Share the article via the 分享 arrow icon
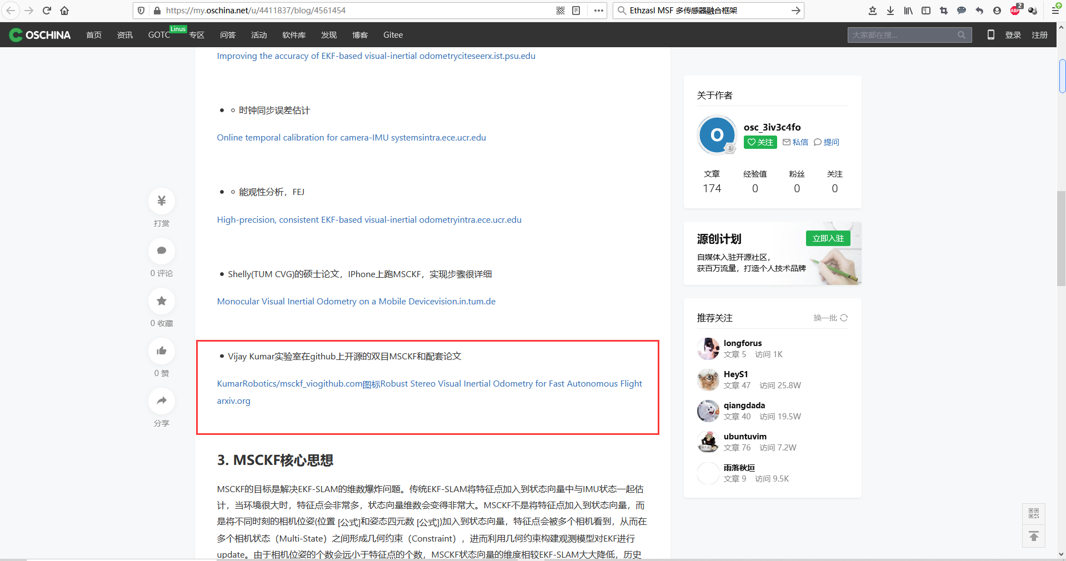 pyautogui.click(x=161, y=401)
